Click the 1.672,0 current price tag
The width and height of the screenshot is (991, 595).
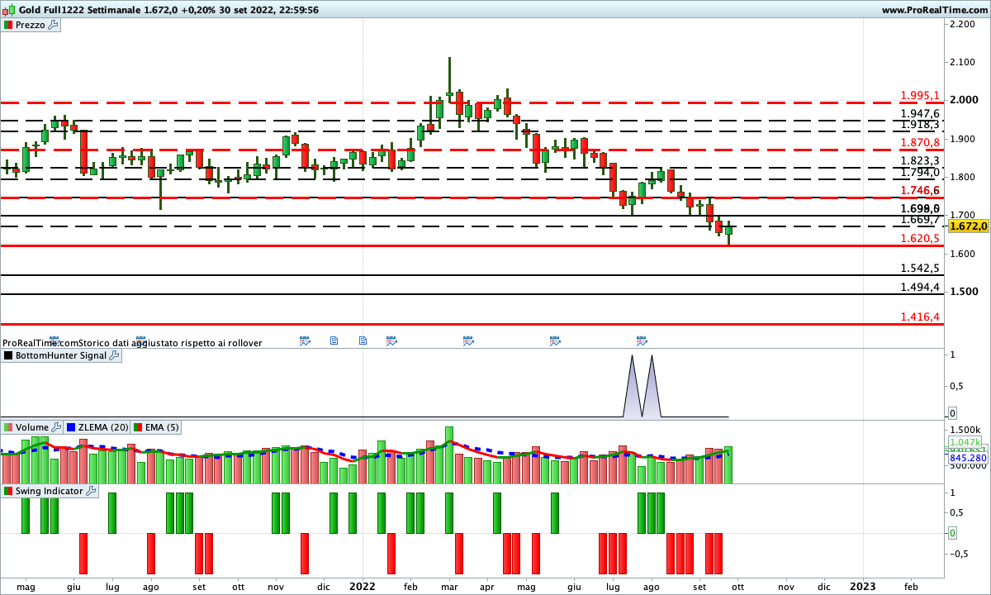pyautogui.click(x=969, y=226)
